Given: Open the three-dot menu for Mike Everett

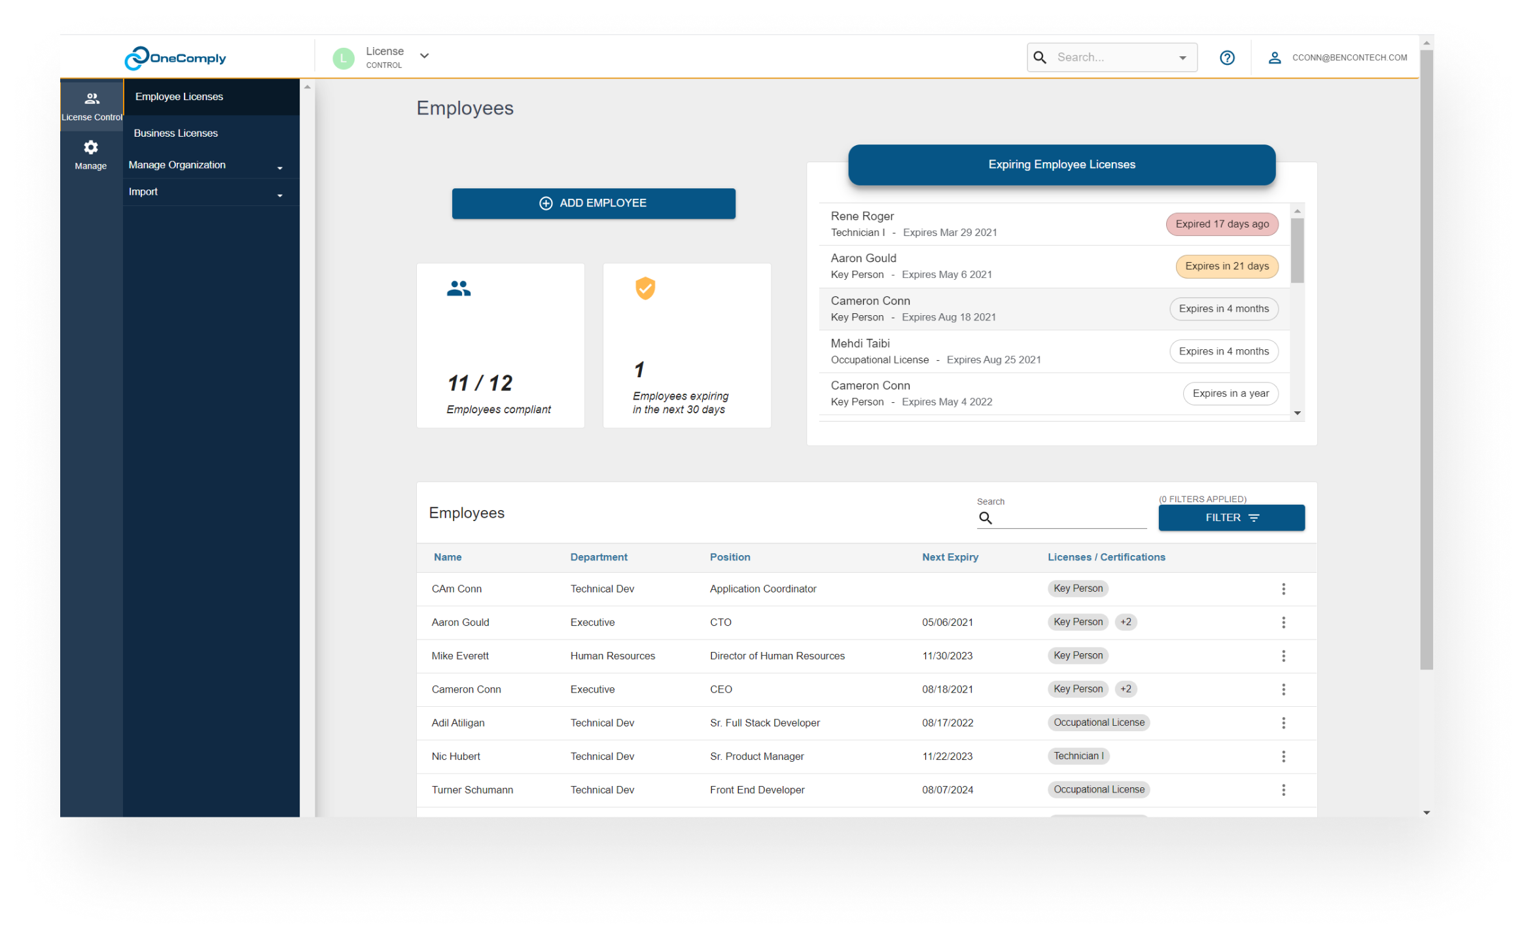Looking at the screenshot, I should point(1283,656).
